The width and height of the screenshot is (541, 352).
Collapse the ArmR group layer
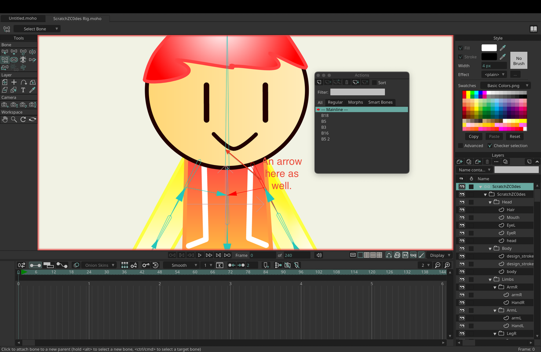495,287
